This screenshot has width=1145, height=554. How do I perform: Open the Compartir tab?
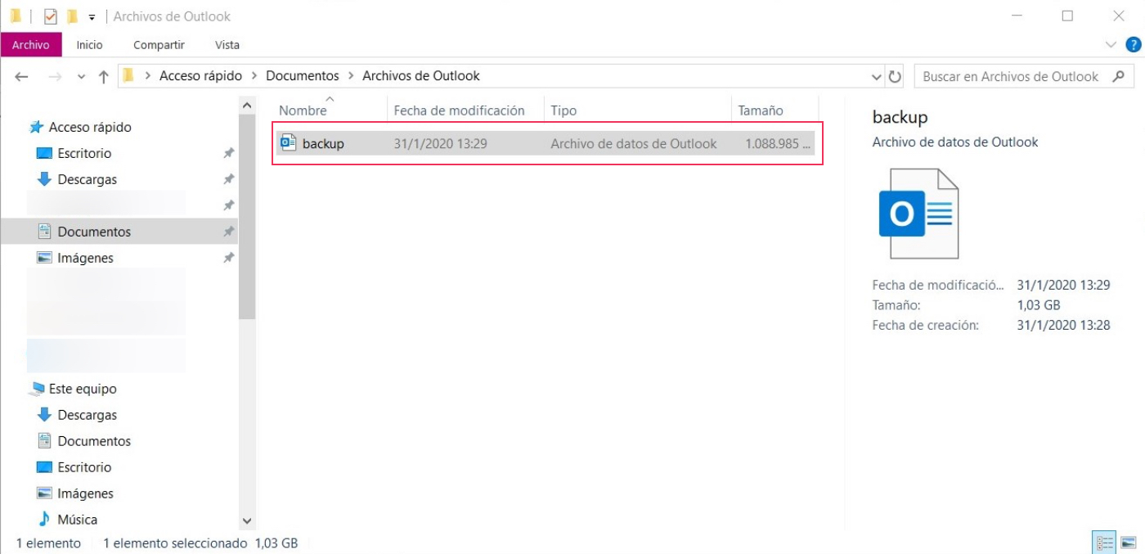pos(159,45)
